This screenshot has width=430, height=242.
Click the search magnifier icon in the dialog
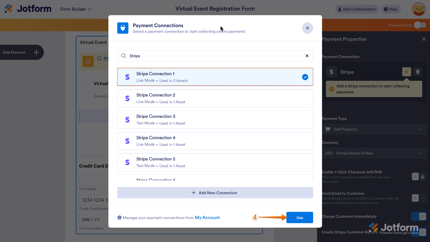pos(123,56)
